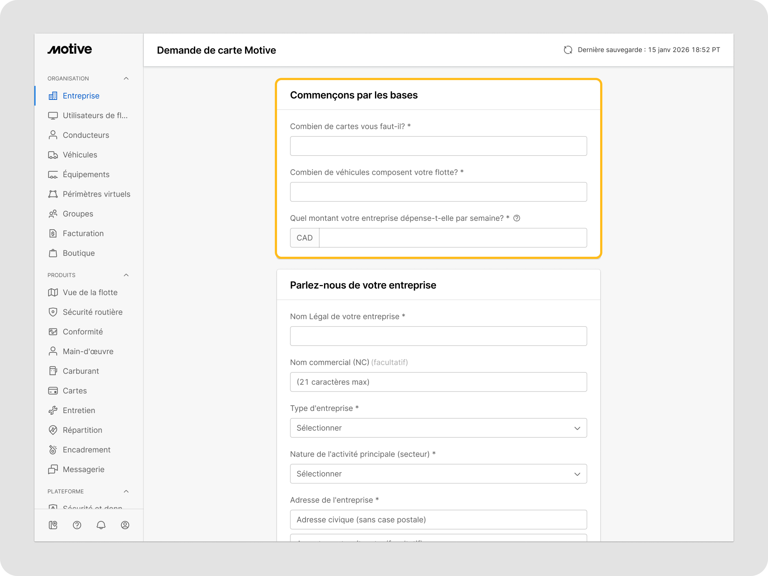Click the CAD weekly spending amount field
The image size is (768, 576).
tap(453, 238)
